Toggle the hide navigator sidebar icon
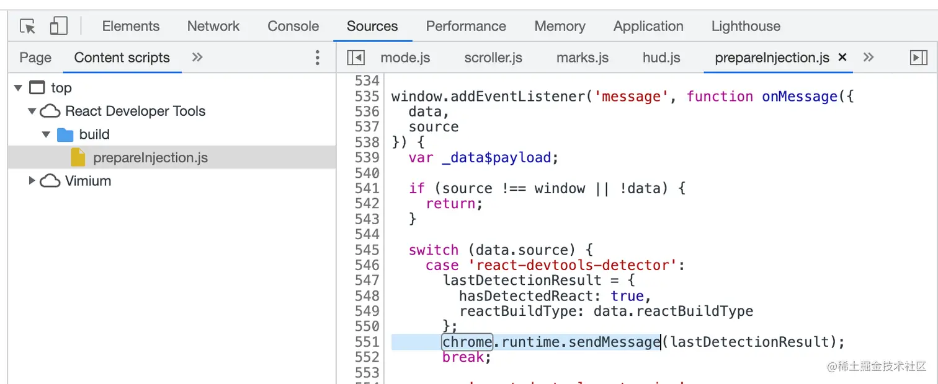Viewport: 938px width, 384px height. [356, 58]
